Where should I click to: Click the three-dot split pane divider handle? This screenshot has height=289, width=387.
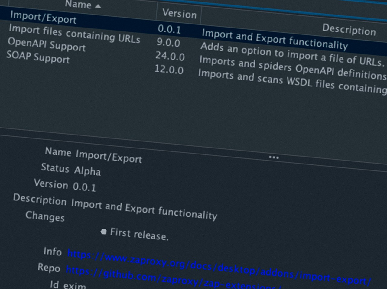[274, 157]
